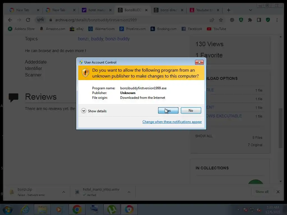Open Priceline.com bookmark

tap(133, 29)
